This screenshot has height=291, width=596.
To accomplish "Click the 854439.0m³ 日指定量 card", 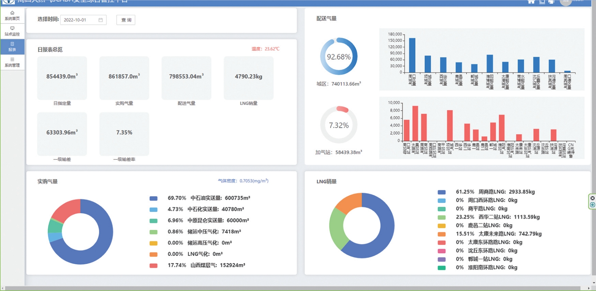I will [62, 78].
